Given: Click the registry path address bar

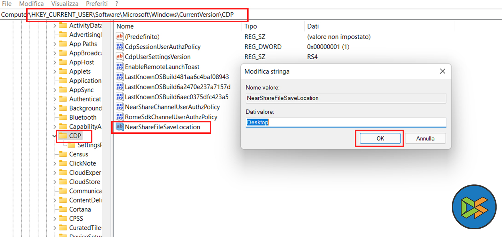Looking at the screenshot, I should pos(251,15).
